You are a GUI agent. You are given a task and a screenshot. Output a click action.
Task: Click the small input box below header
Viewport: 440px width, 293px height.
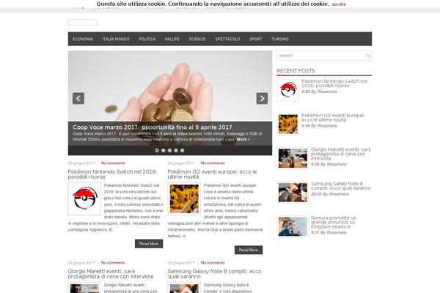(82, 22)
